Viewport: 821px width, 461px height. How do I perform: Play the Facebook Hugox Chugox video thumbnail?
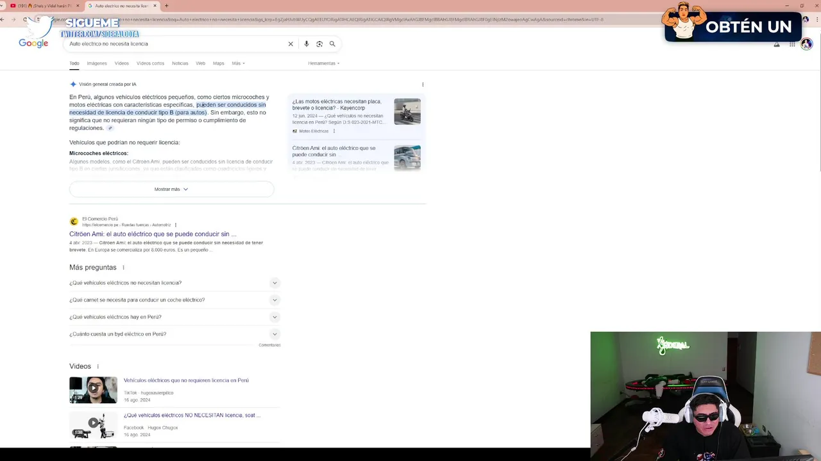tap(94, 423)
